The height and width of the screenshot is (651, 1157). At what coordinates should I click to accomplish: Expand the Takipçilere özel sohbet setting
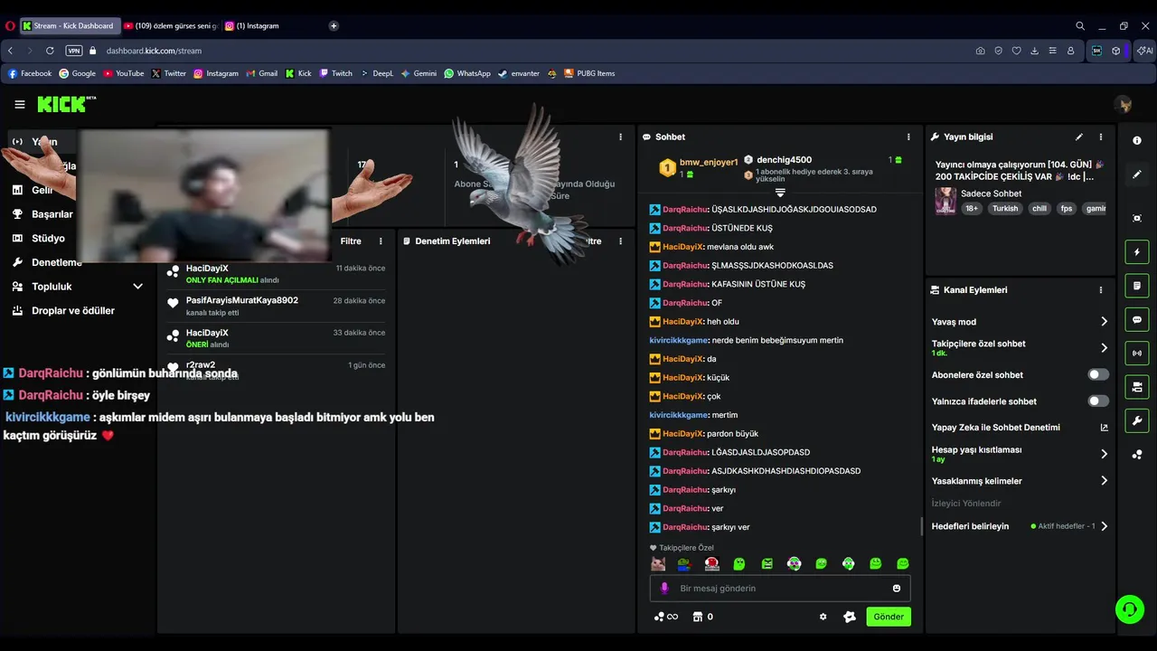coord(1020,347)
